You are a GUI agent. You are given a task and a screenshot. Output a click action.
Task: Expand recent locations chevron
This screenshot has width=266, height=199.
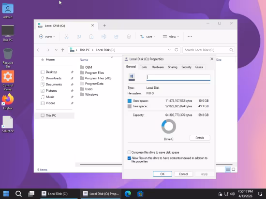(x=56, y=50)
